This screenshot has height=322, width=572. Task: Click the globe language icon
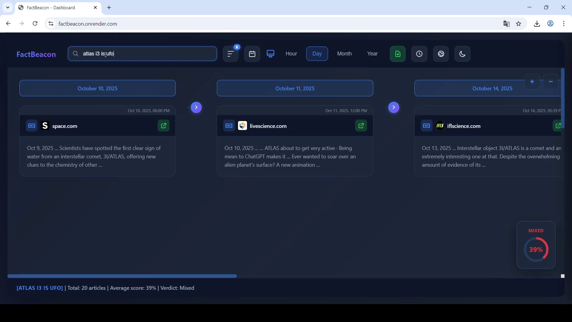[x=441, y=54]
